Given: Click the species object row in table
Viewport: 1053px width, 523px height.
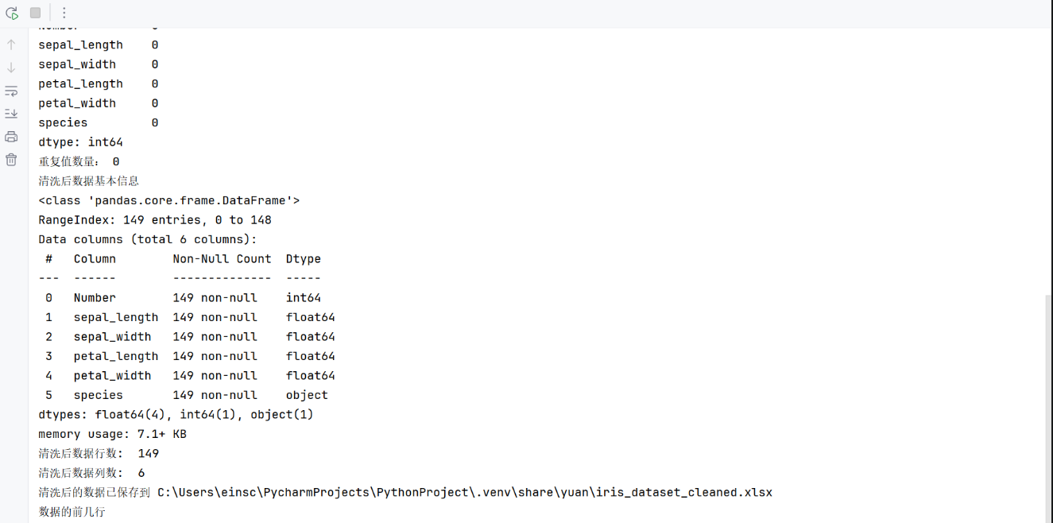Looking at the screenshot, I should pyautogui.click(x=186, y=395).
